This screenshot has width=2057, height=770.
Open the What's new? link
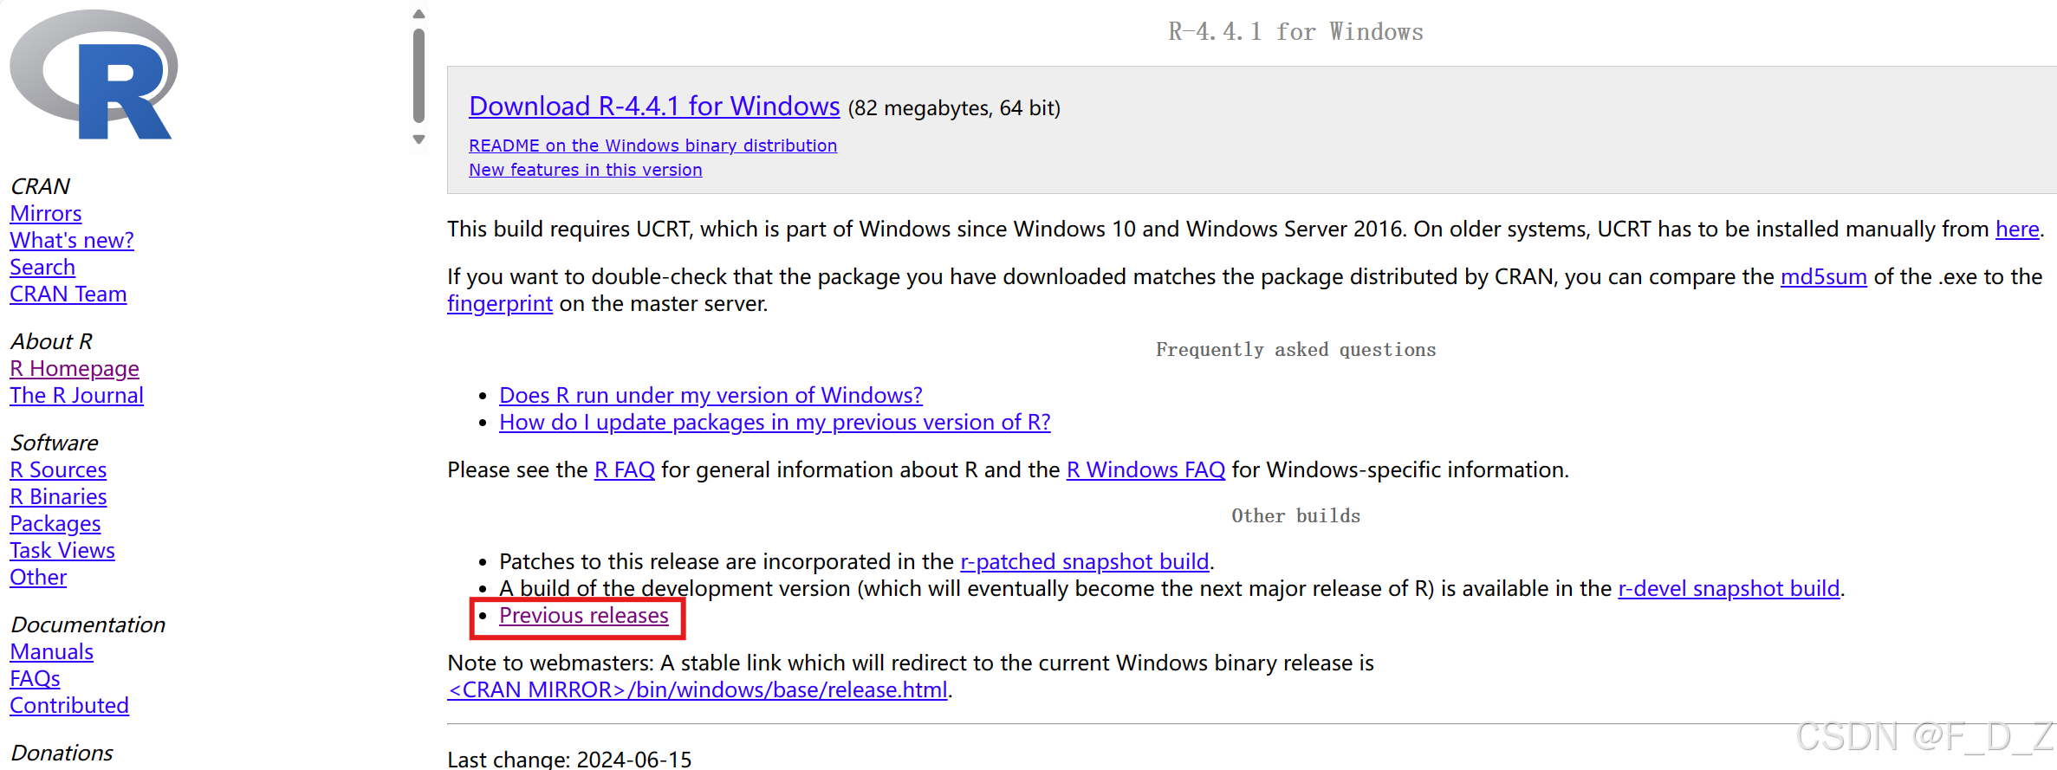(72, 240)
